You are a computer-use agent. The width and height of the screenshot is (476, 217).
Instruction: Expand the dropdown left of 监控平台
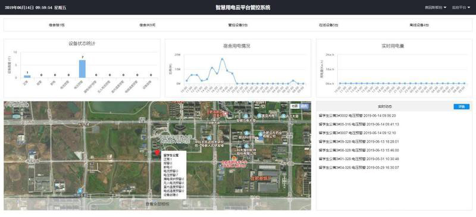(x=436, y=7)
